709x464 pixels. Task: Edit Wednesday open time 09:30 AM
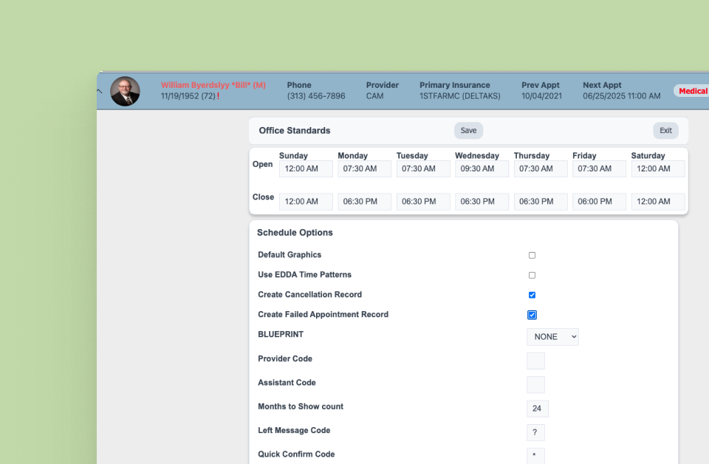pyautogui.click(x=482, y=169)
